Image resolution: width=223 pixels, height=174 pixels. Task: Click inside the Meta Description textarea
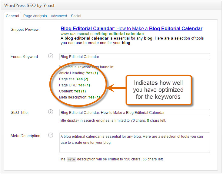tap(134, 142)
